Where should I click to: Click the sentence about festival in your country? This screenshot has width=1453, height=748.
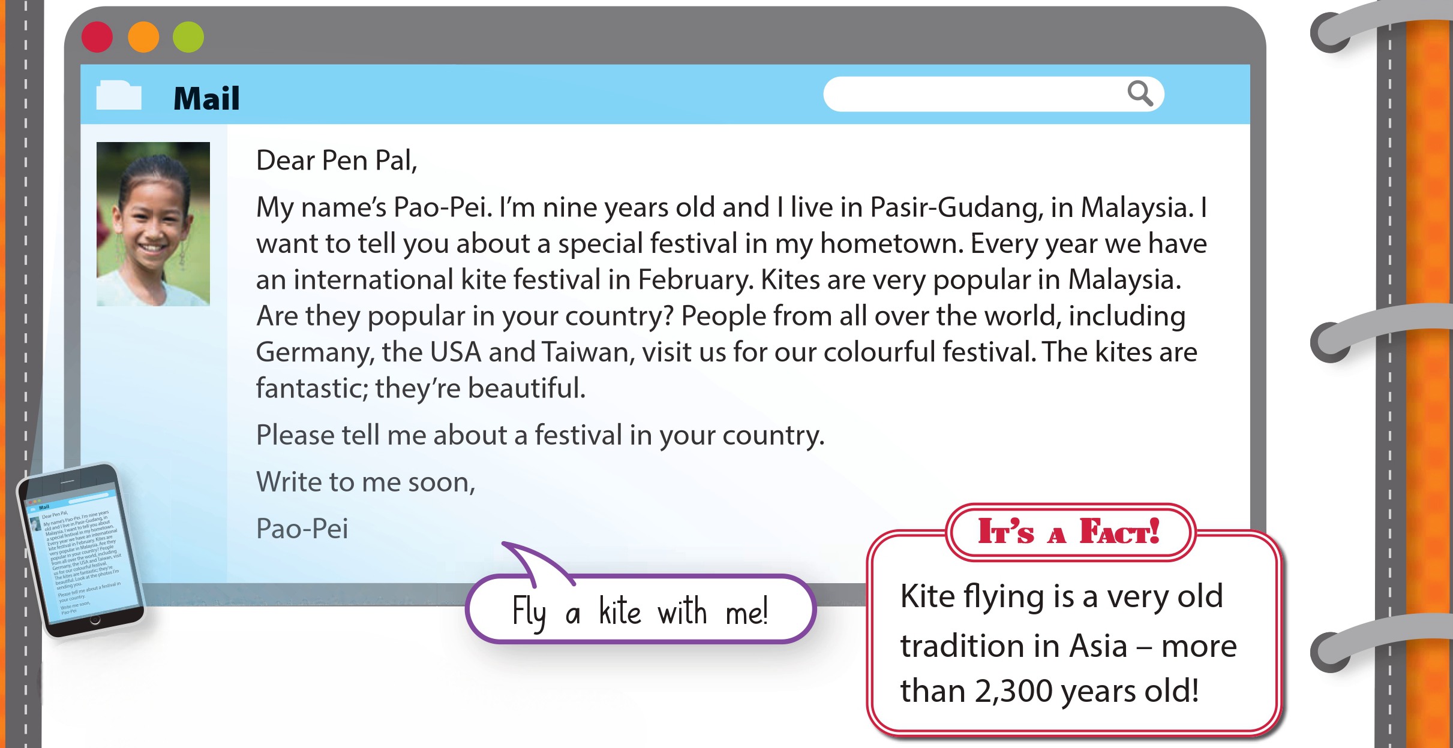540,435
